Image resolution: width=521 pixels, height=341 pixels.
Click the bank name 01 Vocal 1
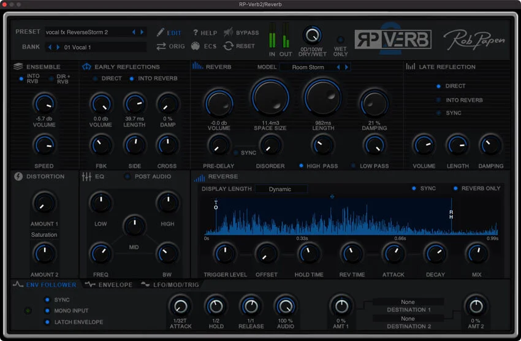click(77, 47)
